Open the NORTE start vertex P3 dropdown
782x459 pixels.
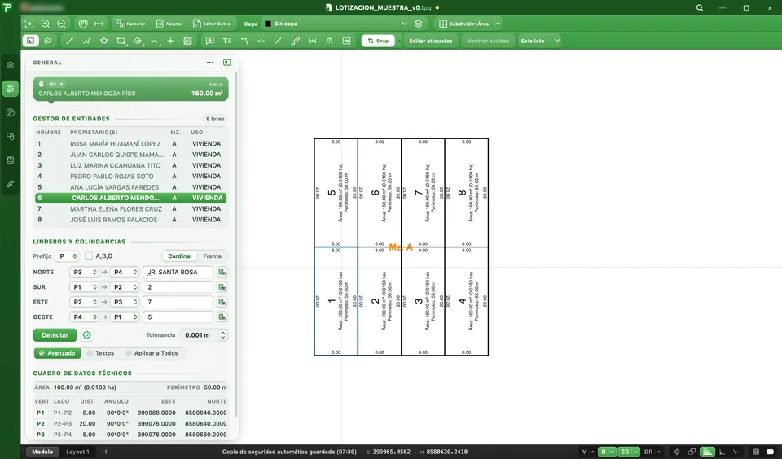point(84,272)
